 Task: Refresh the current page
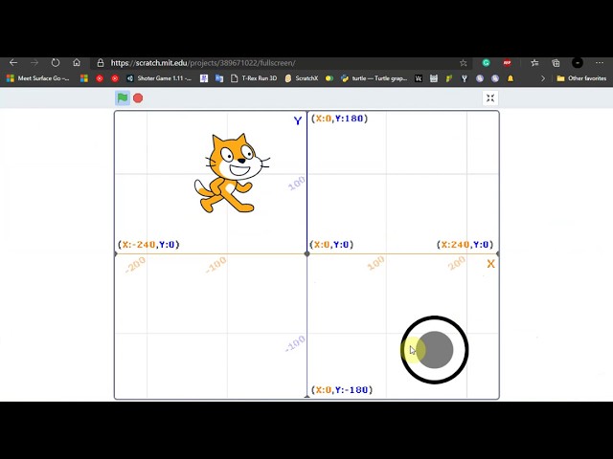click(56, 63)
